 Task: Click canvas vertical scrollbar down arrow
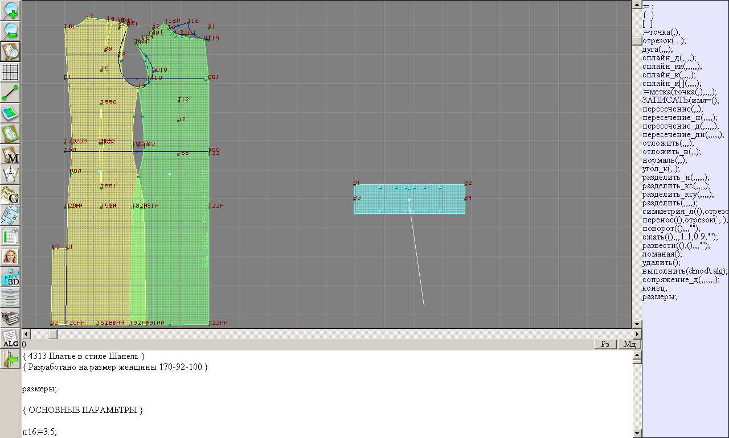click(637, 324)
